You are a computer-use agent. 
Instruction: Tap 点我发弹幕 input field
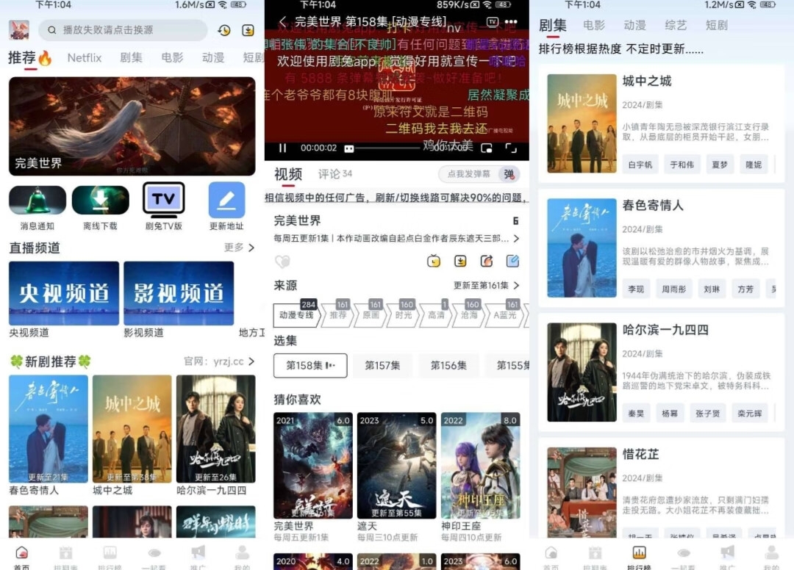click(469, 174)
